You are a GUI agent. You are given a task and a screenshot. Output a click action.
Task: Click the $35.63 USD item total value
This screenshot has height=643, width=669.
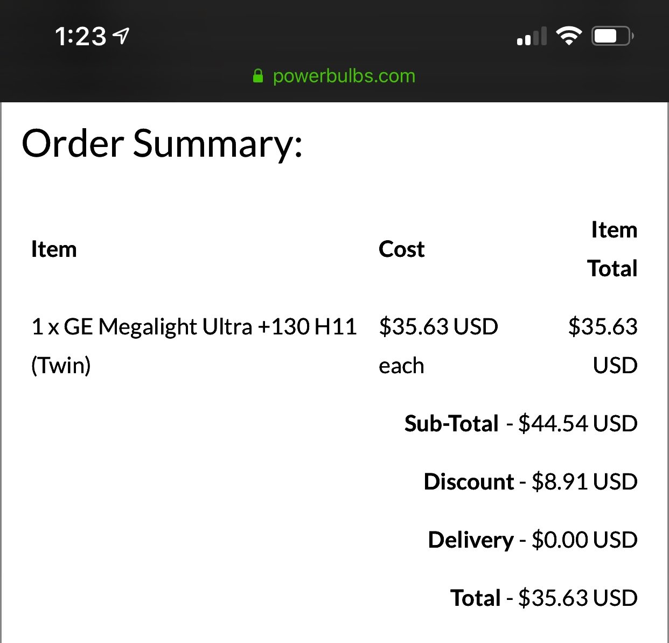(x=603, y=346)
